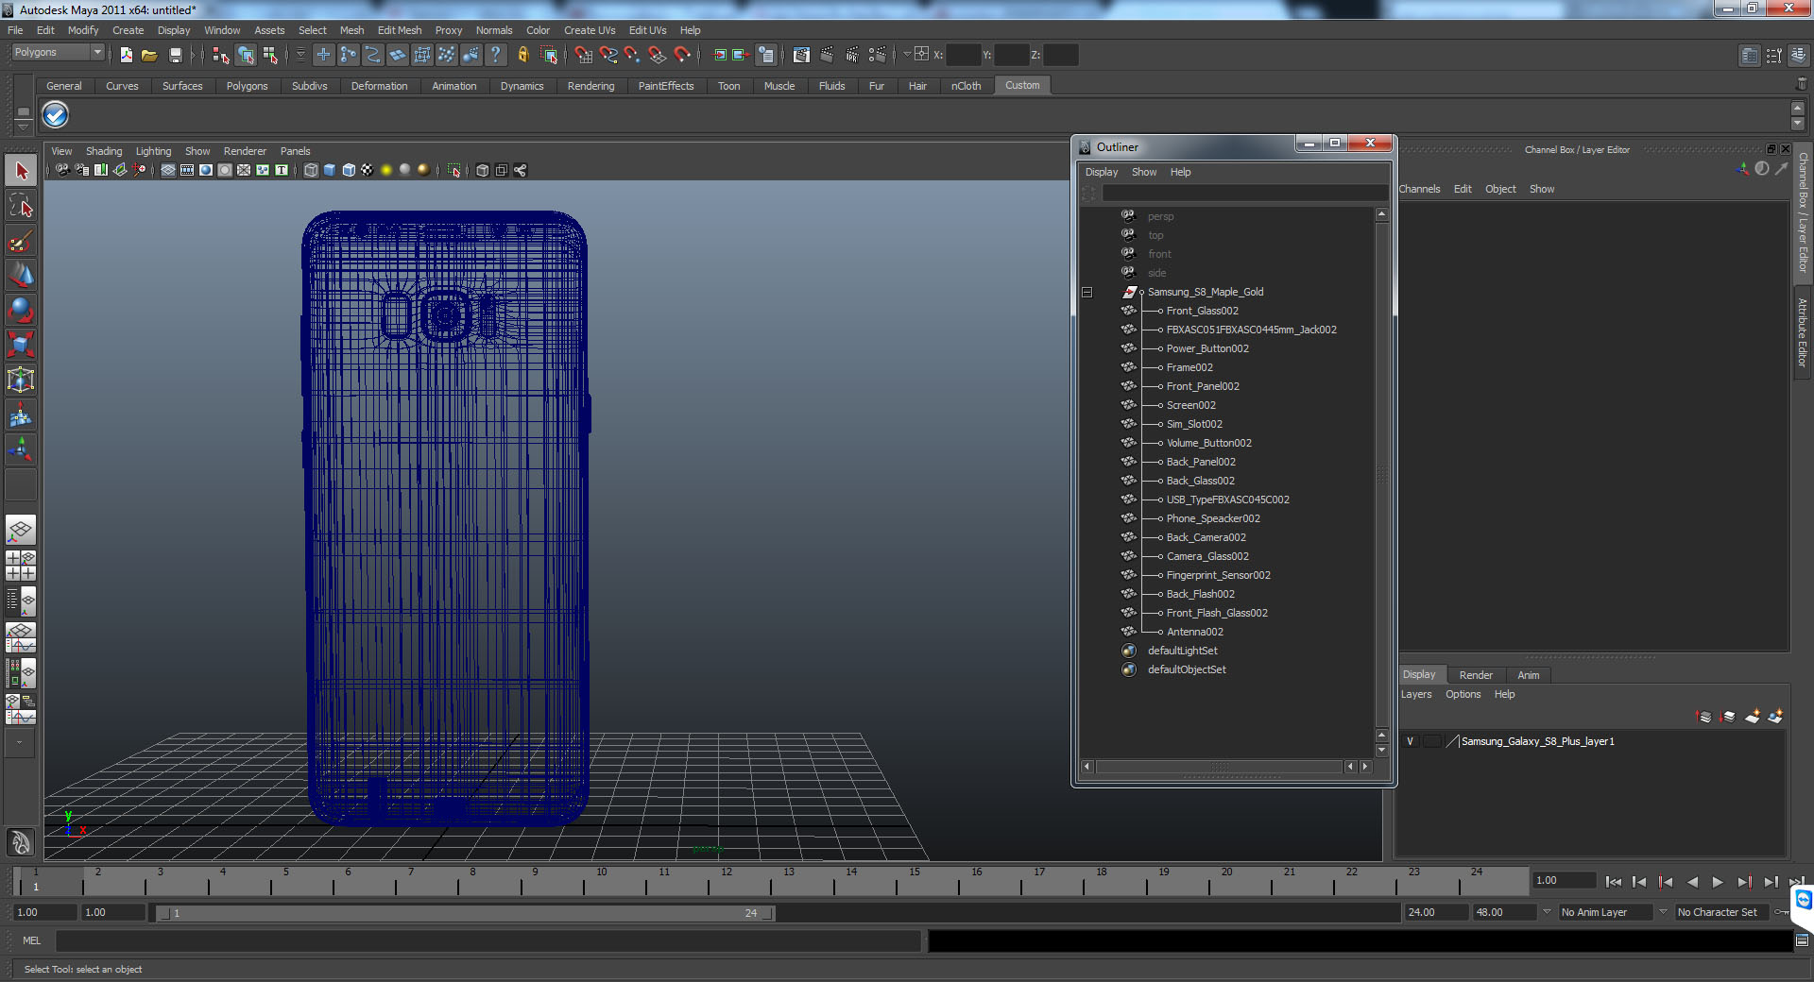Open Channels menu in Channel Box
1814x982 pixels.
[x=1419, y=189]
